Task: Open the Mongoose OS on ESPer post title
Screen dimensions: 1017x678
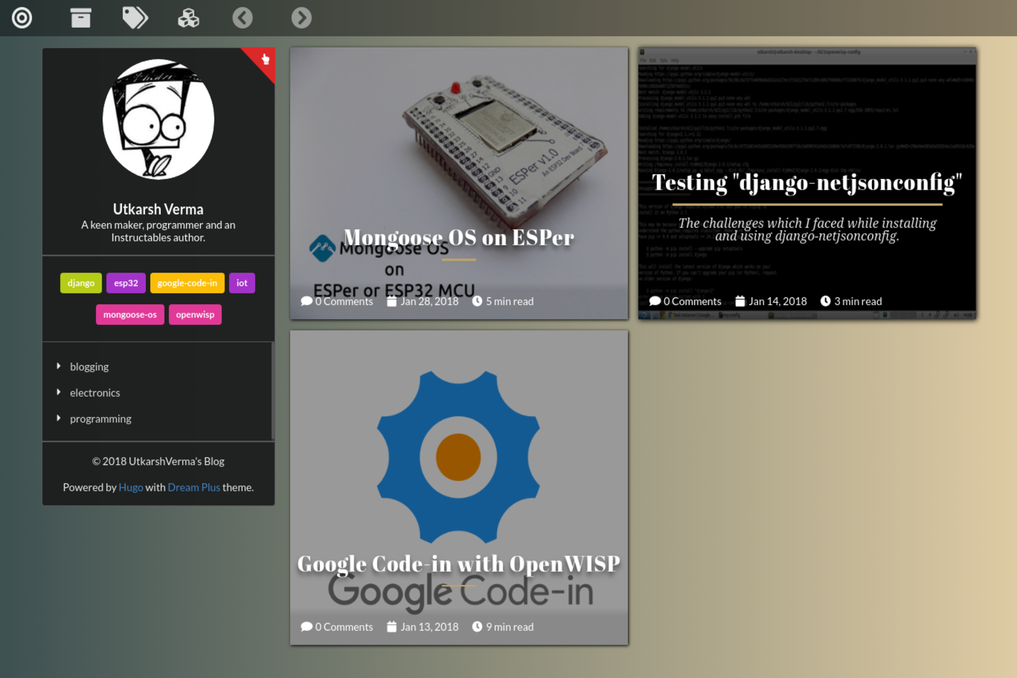Action: click(x=459, y=237)
